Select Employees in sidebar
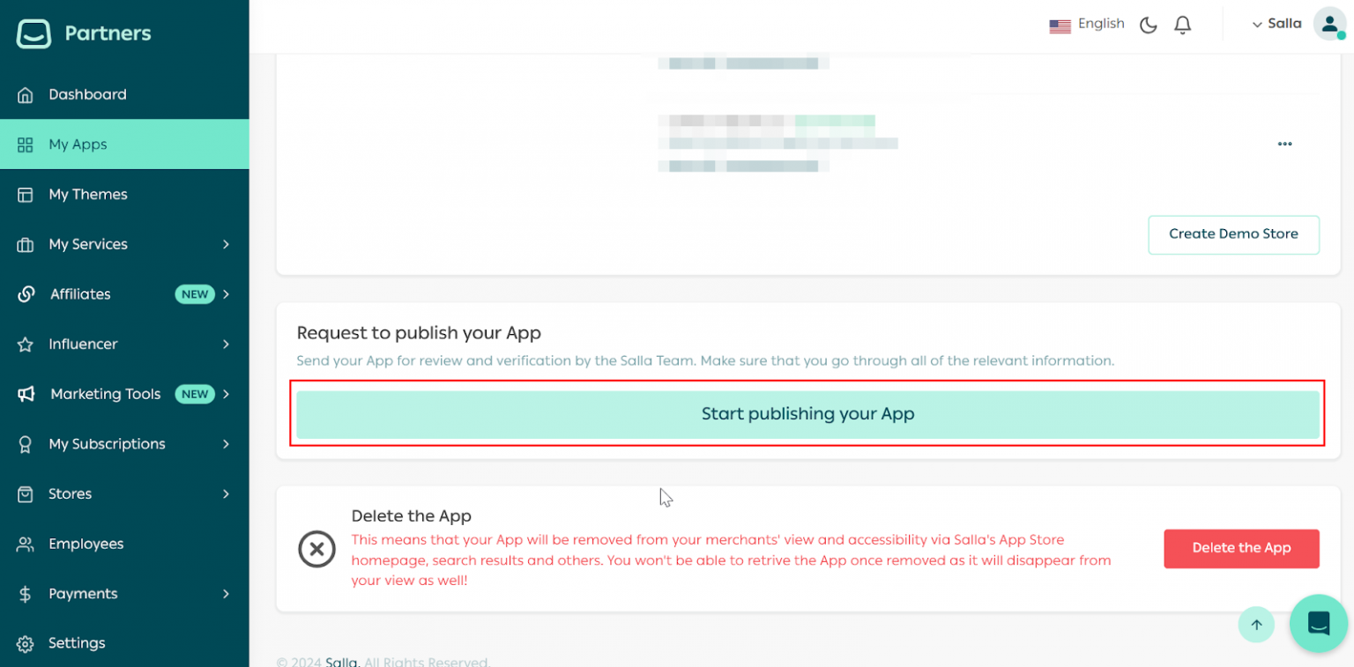The height and width of the screenshot is (667, 1354). coord(86,544)
